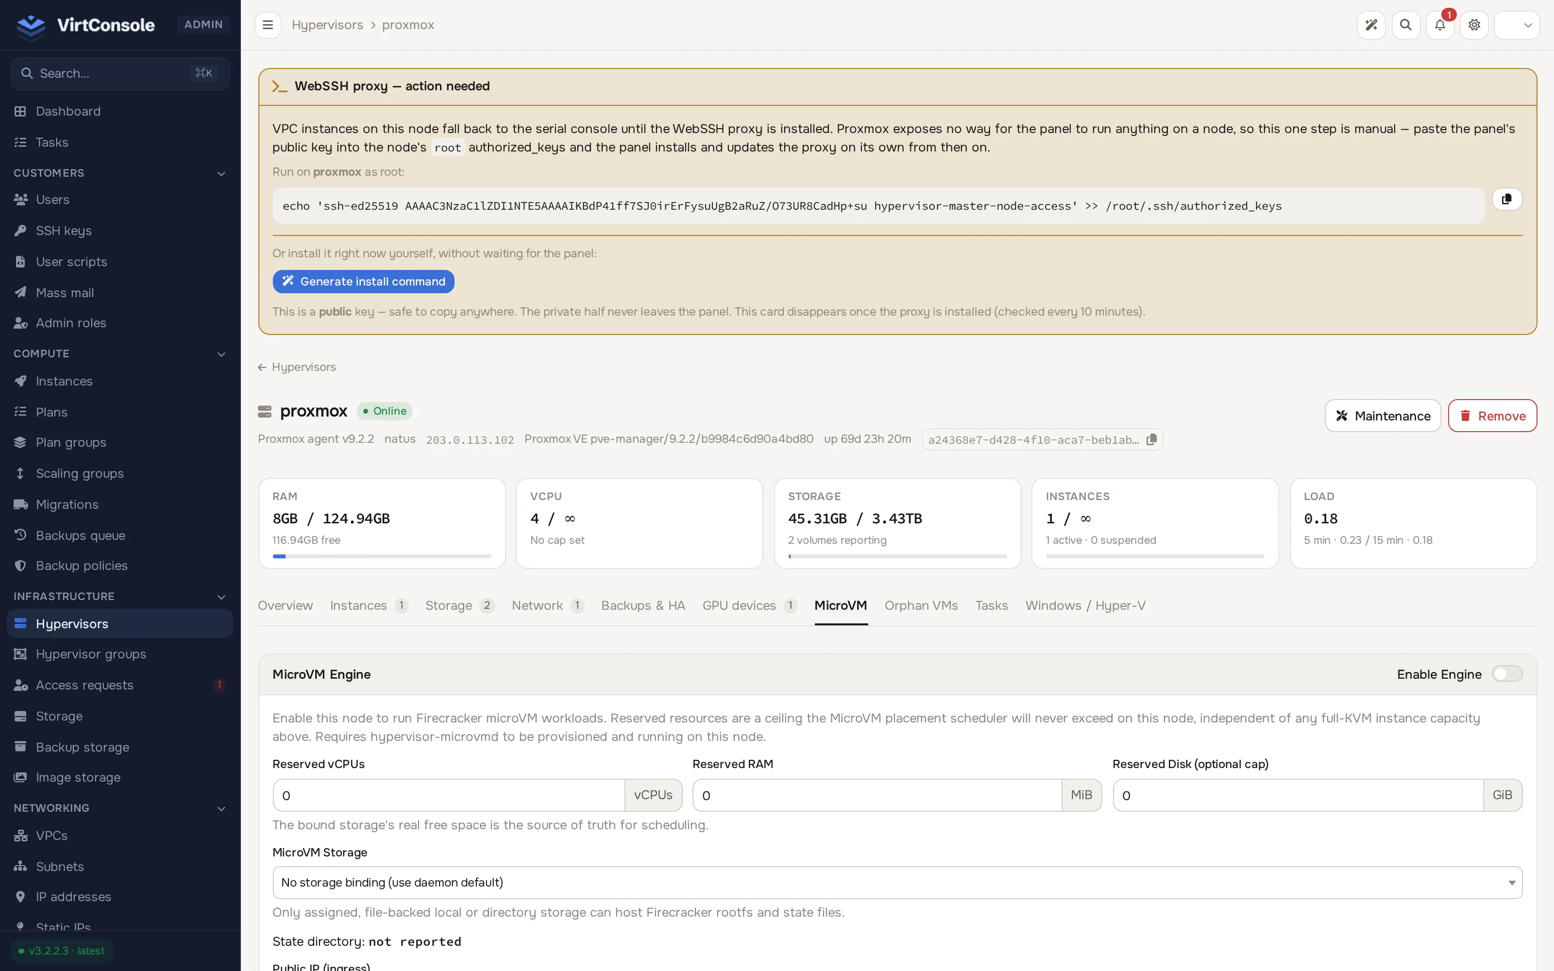The image size is (1554, 971).
Task: Switch to the Overview tab
Action: click(285, 605)
